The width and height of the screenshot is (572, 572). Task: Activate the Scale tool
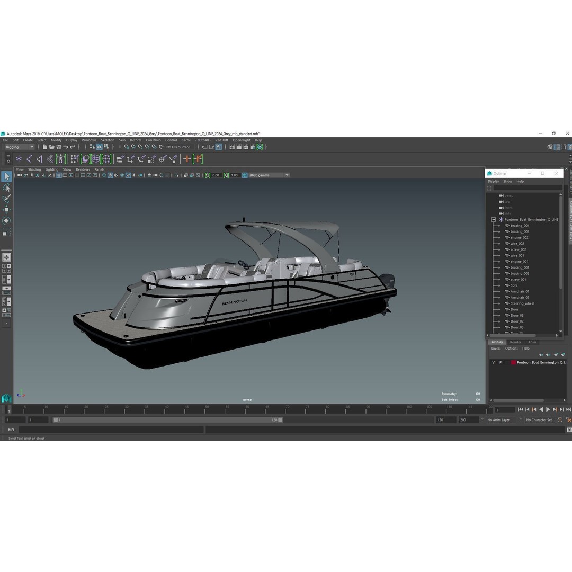pyautogui.click(x=6, y=232)
